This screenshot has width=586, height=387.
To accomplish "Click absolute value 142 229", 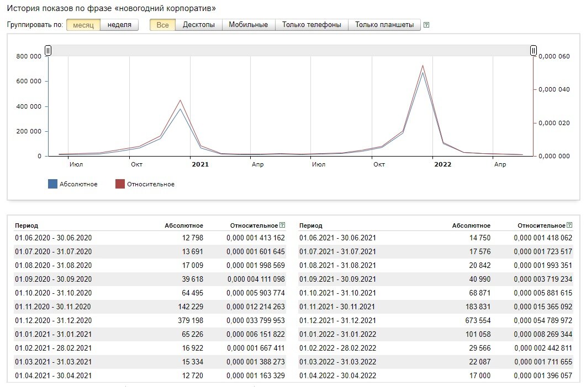I will pos(191,307).
